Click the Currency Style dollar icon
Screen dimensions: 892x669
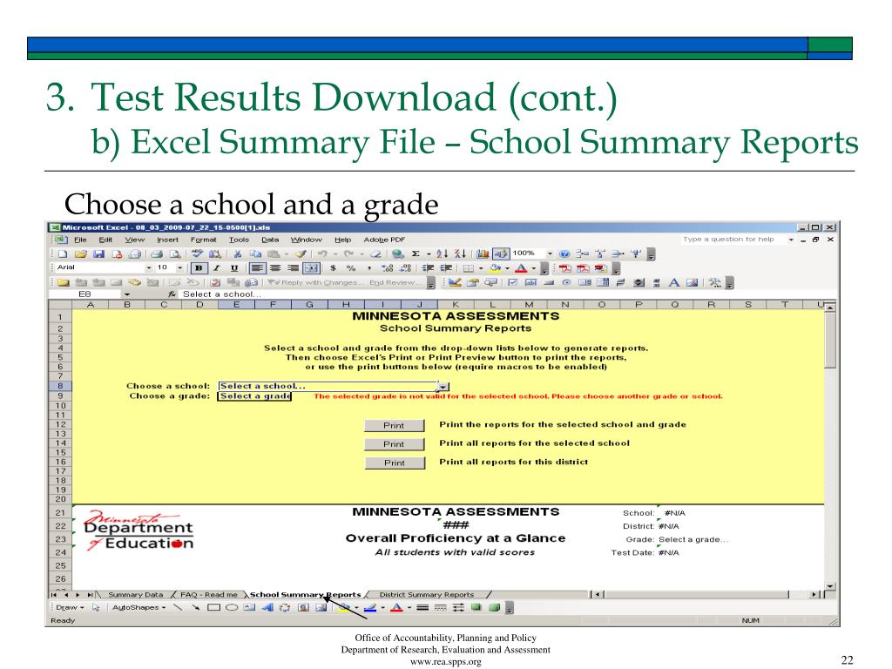[x=333, y=268]
